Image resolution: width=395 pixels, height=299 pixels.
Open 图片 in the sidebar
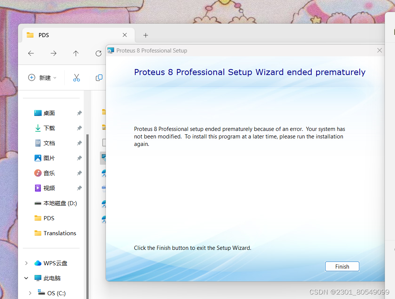[44, 158]
